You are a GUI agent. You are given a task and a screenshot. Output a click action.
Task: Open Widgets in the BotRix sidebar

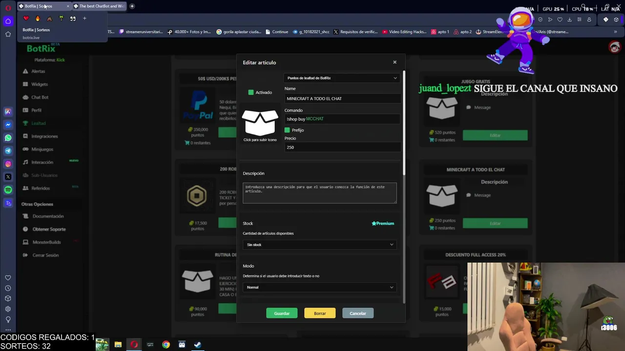coord(40,84)
